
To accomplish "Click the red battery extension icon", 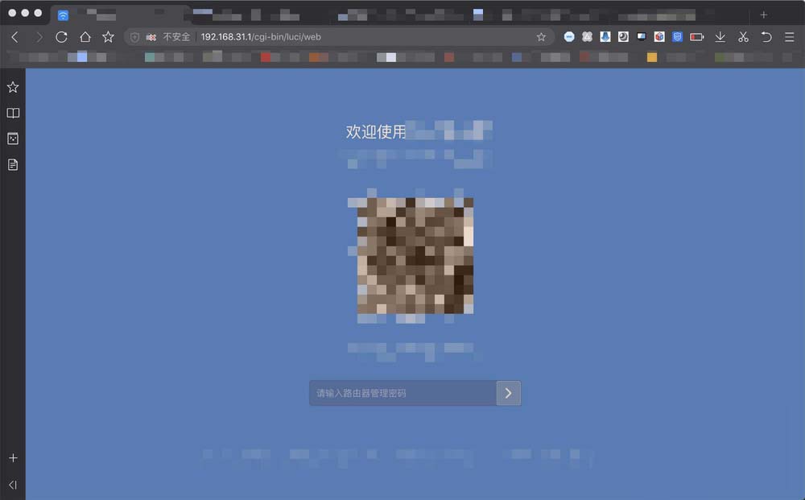I will (x=696, y=36).
